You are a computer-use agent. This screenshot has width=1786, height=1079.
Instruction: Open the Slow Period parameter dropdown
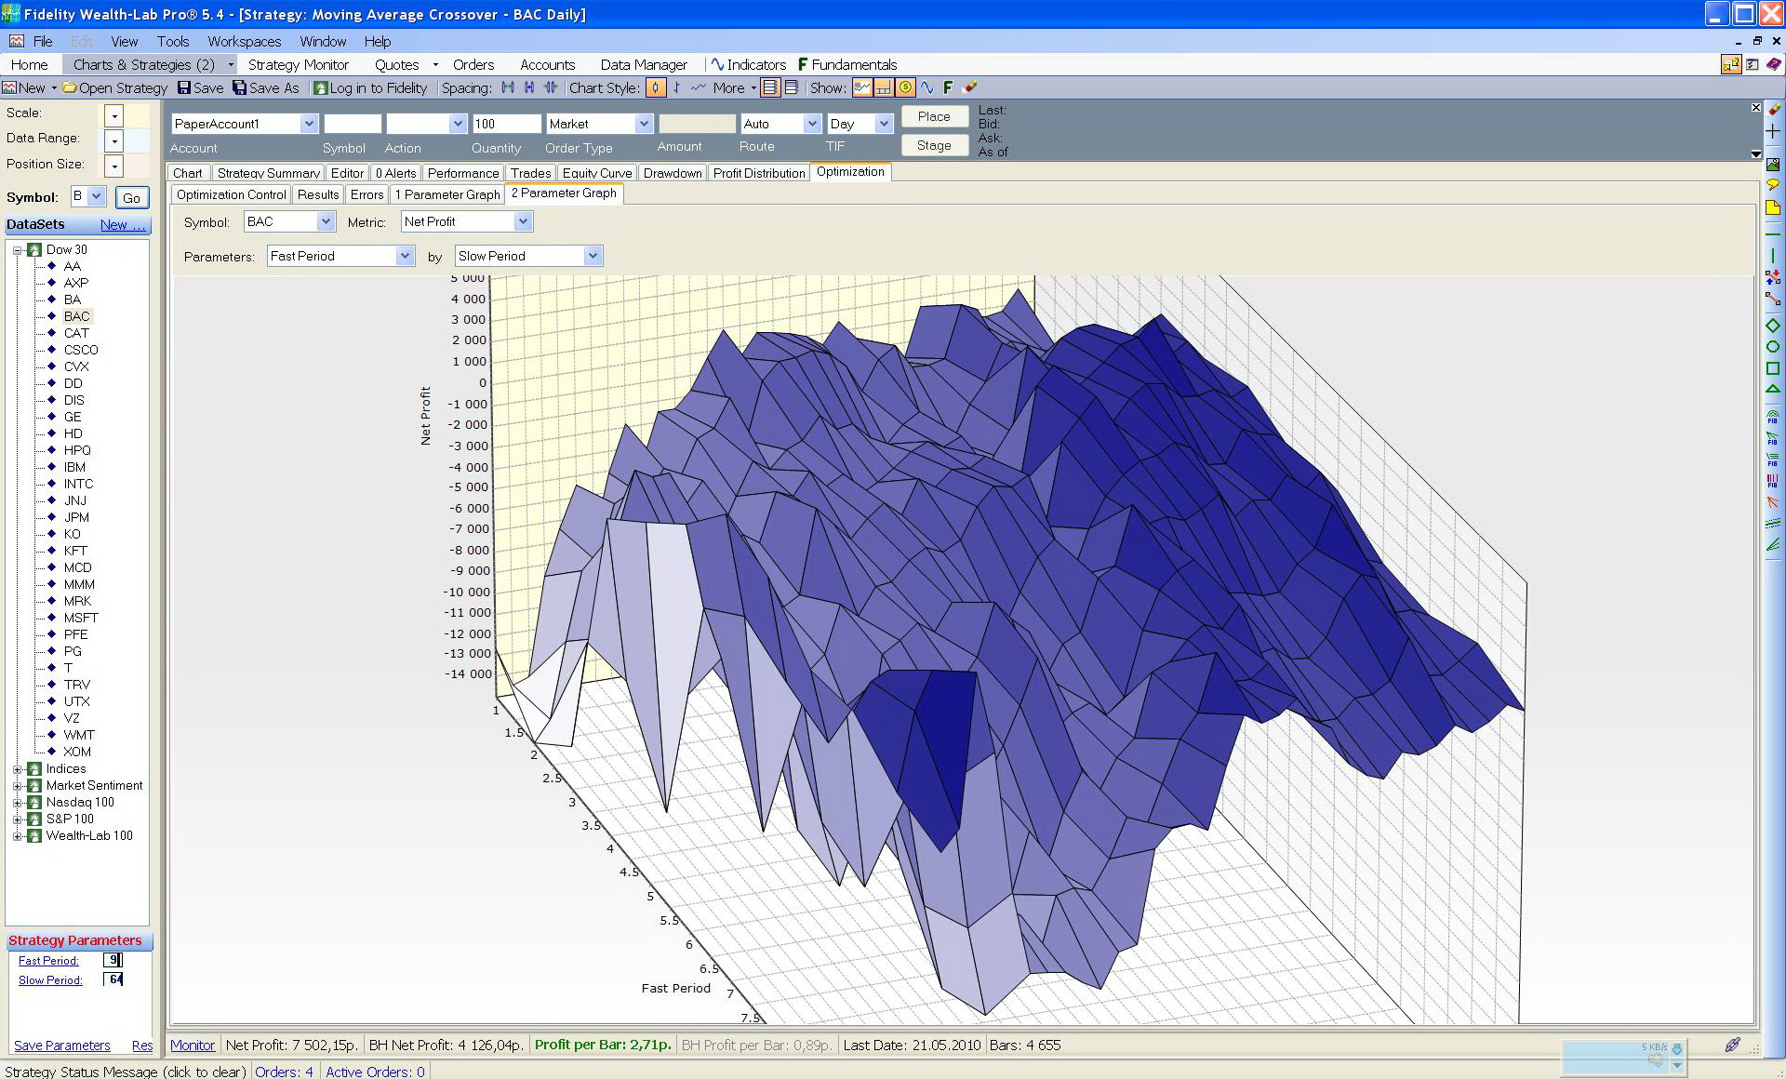528,256
